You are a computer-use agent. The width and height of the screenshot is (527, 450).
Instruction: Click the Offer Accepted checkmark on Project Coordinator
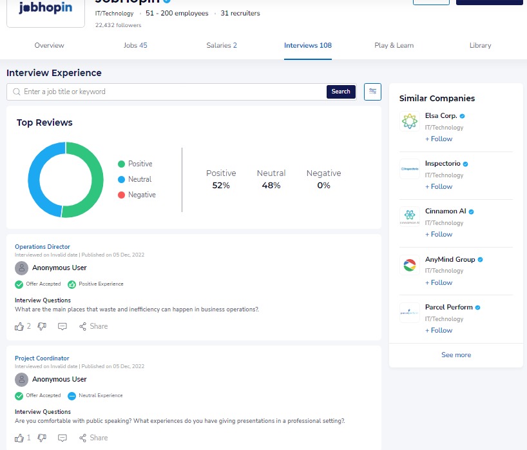[19, 396]
